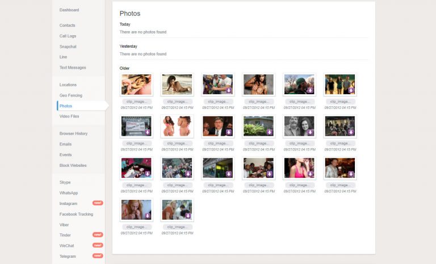The height and width of the screenshot is (264, 436).
Task: Click the 'new!' badge beside Instagram
Action: click(x=98, y=203)
